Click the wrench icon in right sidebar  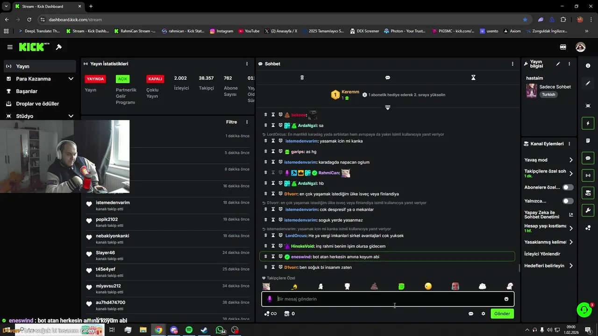pos(588,210)
